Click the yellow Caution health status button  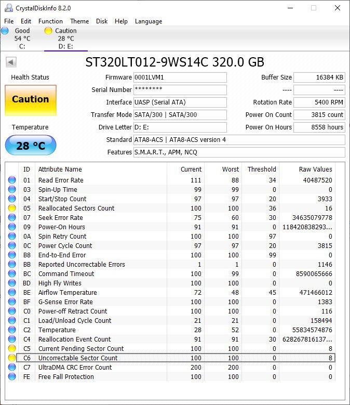point(31,100)
